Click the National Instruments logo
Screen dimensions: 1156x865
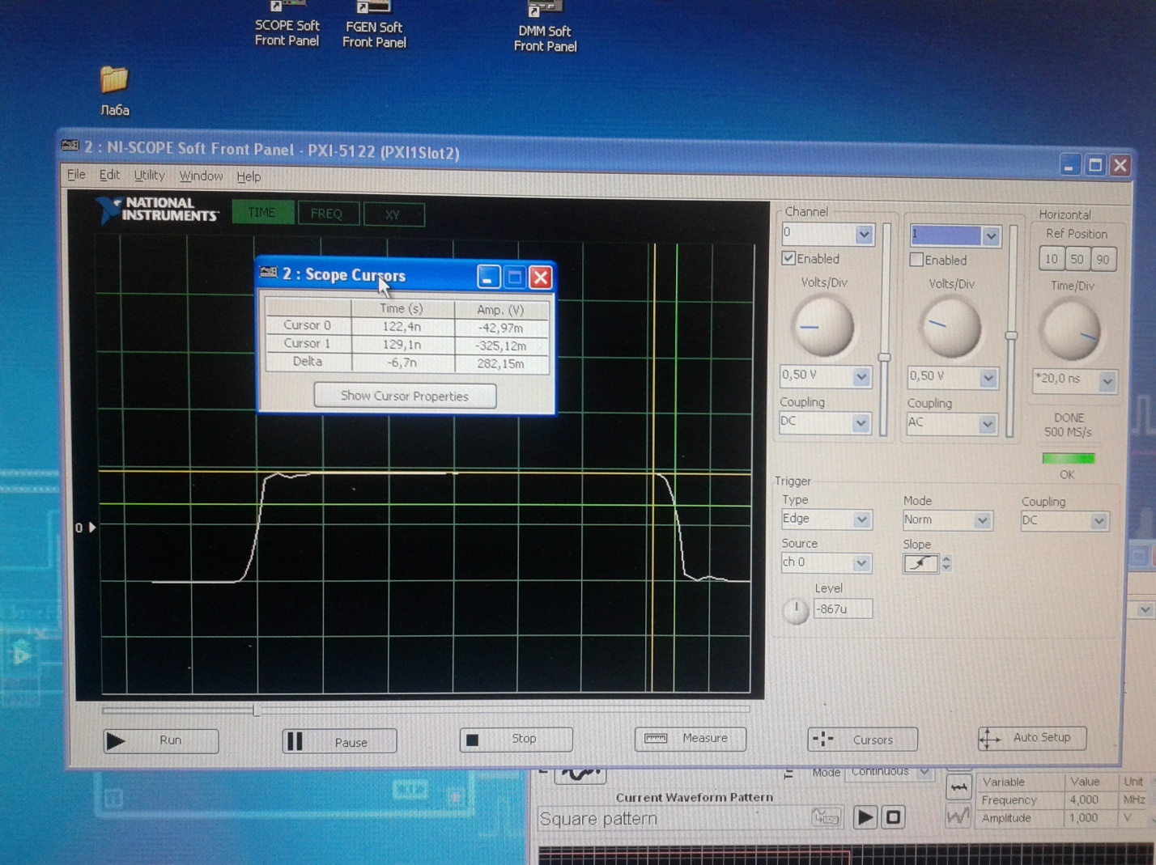(x=157, y=210)
